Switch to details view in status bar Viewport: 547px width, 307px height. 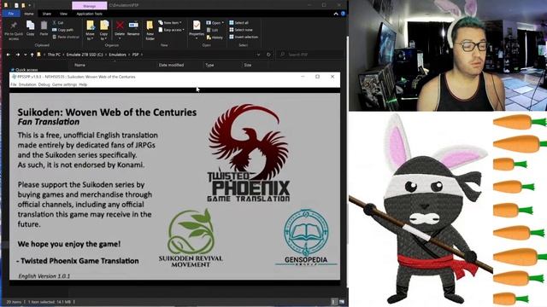coord(334,302)
